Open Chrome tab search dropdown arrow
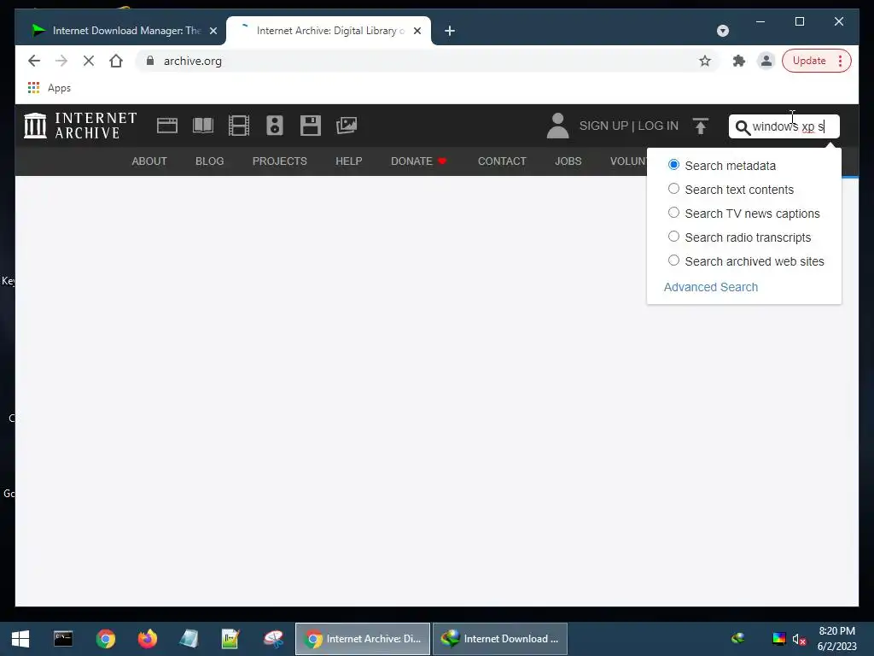 (x=722, y=31)
